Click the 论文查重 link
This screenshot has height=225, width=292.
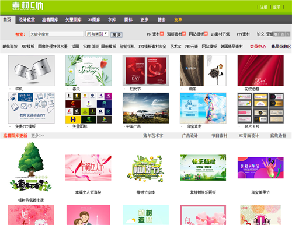point(265,34)
